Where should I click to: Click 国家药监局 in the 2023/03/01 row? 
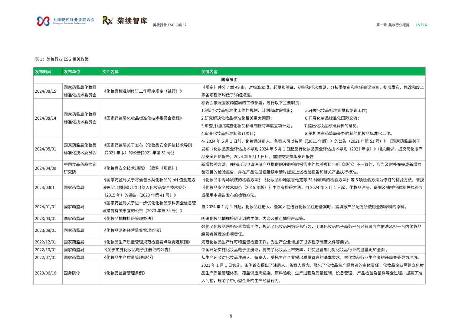[x=74, y=219]
